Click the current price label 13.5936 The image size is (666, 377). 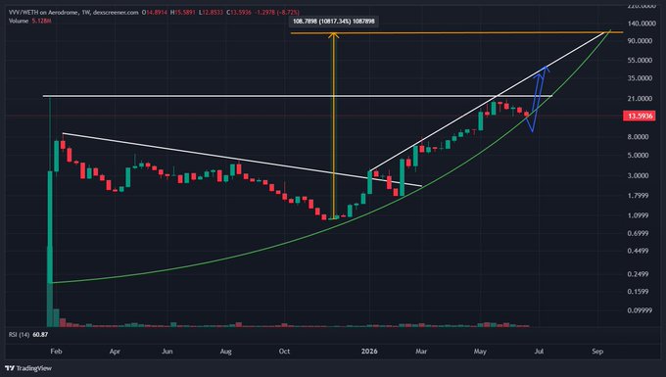[x=640, y=116]
